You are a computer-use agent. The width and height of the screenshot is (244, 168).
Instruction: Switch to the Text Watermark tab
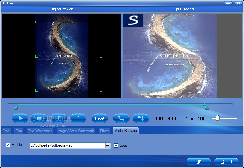[x=40, y=131]
